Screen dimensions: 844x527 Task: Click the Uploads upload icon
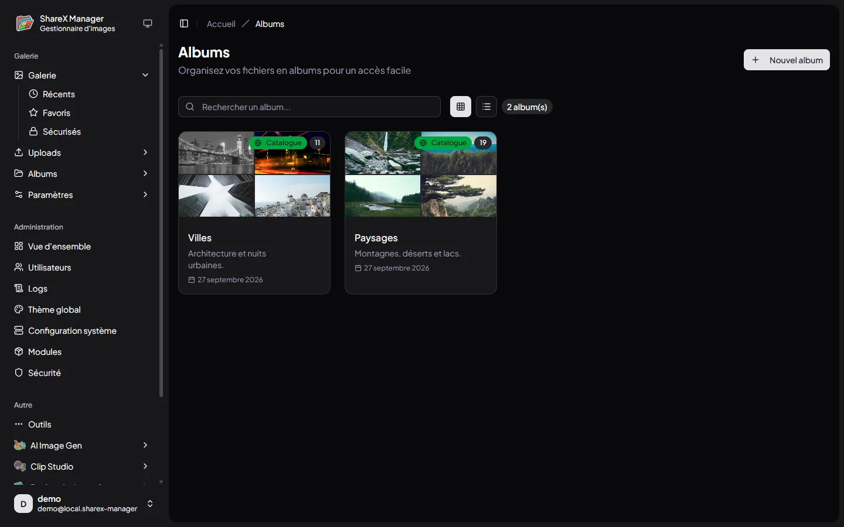tap(19, 152)
